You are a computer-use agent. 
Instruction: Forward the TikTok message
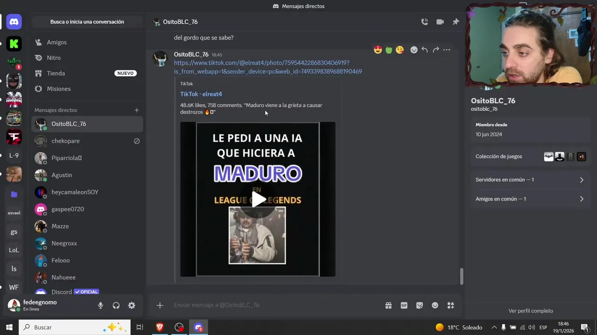[436, 50]
